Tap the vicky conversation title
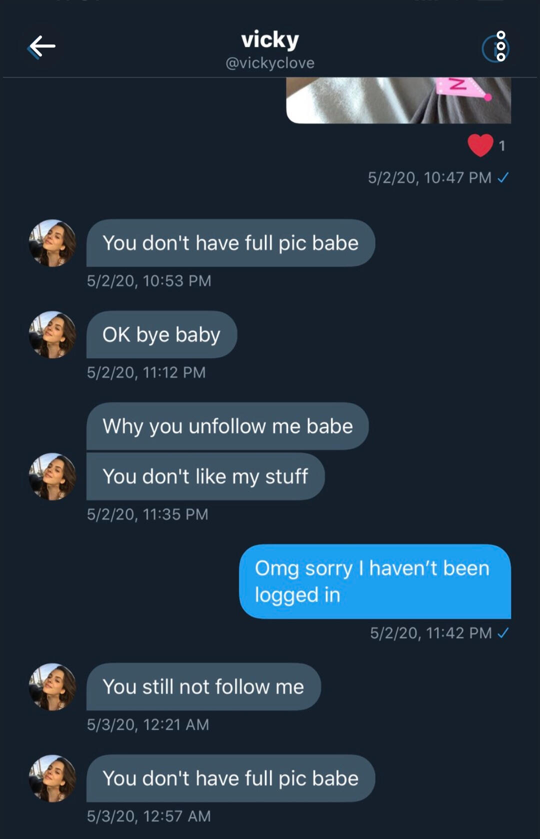 coord(270,39)
